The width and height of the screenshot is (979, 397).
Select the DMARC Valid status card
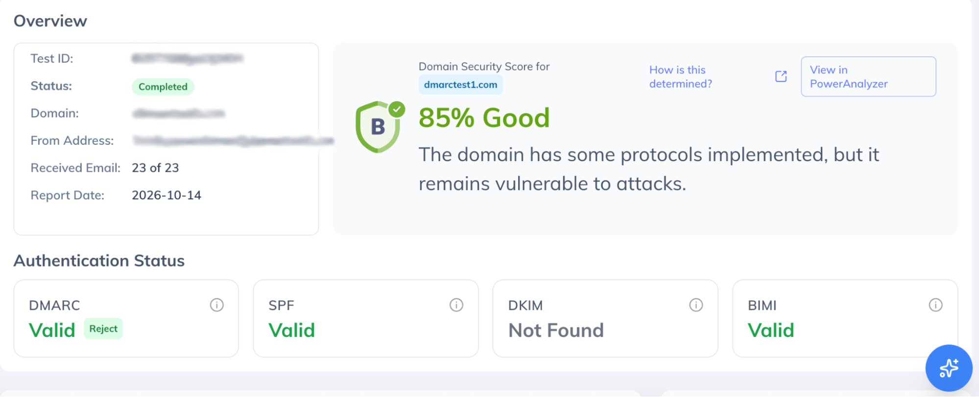click(x=126, y=319)
